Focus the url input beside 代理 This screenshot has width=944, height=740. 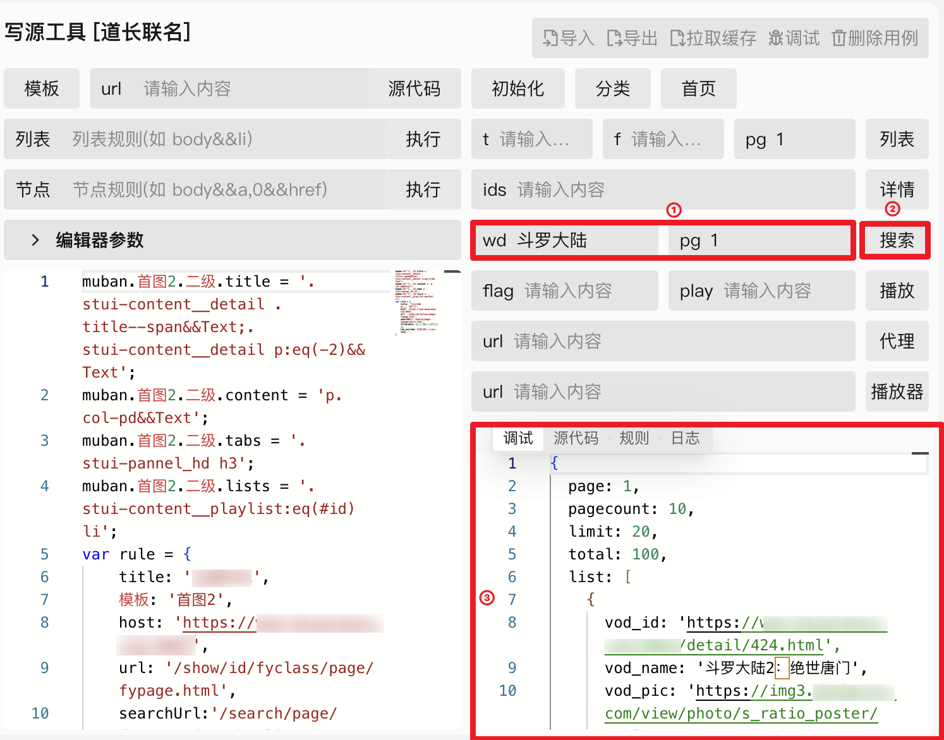(x=663, y=341)
